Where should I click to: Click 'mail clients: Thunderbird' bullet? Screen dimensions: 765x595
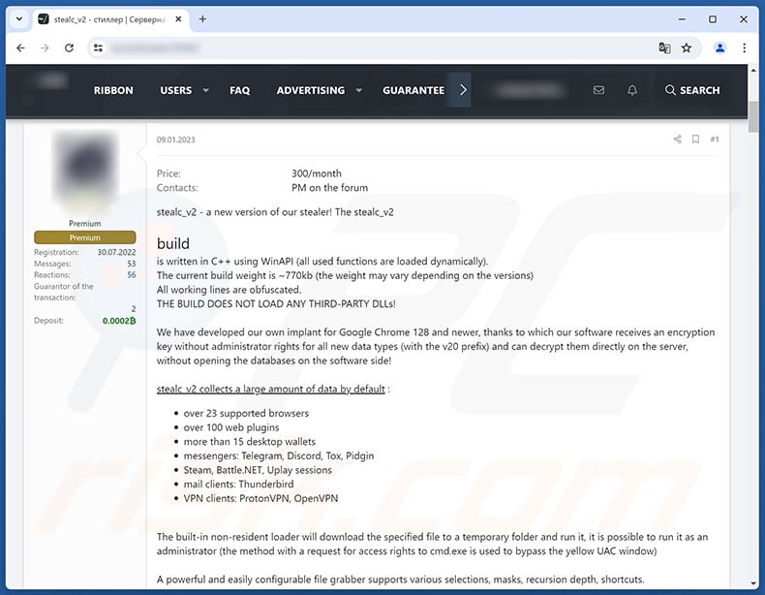(238, 485)
